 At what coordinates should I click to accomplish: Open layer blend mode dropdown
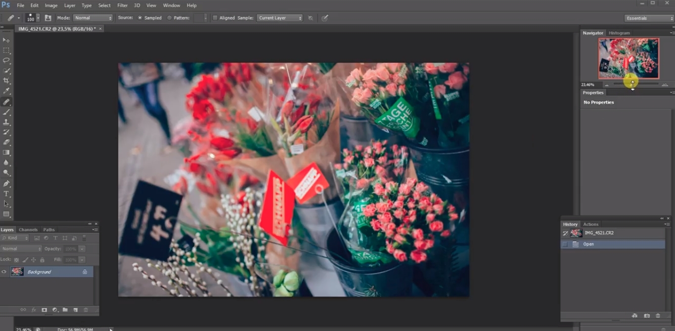coord(21,249)
